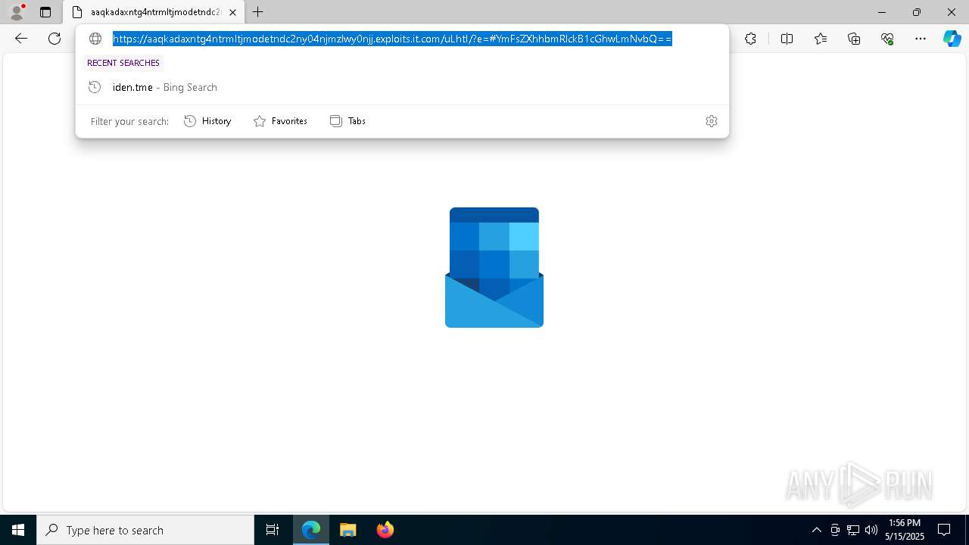Click the RECENT SEARCHES heading
This screenshot has width=969, height=545.
[123, 63]
